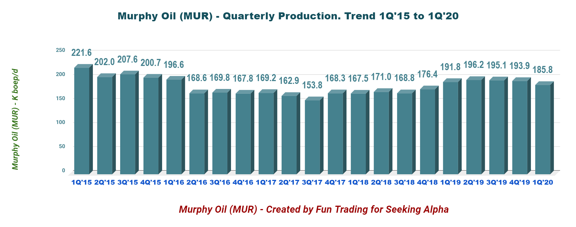Select the 168.6 data label
The height and width of the screenshot is (227, 576).
click(x=197, y=78)
